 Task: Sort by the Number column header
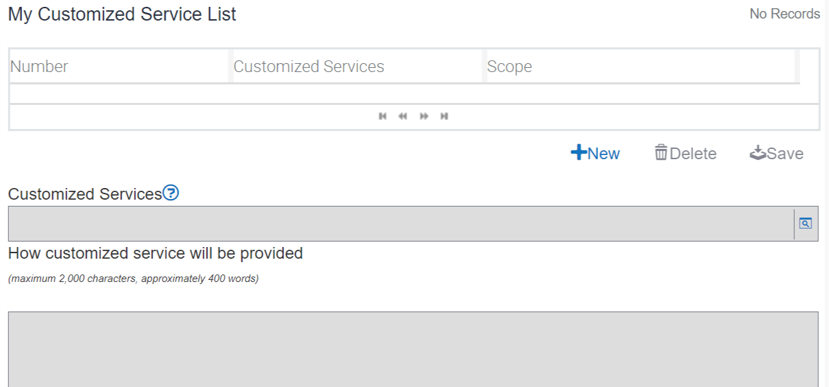tap(39, 67)
